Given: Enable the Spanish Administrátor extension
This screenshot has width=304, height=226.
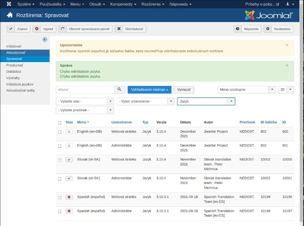Looking at the screenshot, I should point(69,211).
